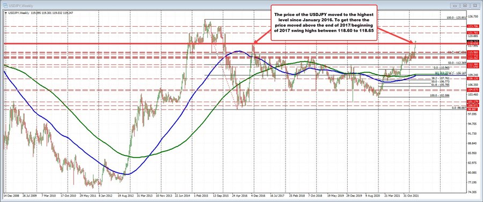The width and height of the screenshot is (483, 202).
Task: Select the 100.0 - 102.586 Fibonacci label
Action: pyautogui.click(x=440, y=96)
